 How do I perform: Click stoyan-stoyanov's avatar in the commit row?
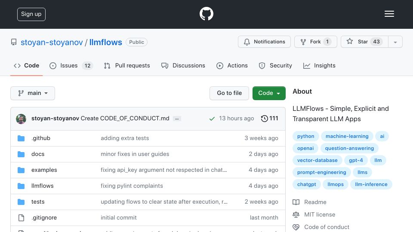point(21,119)
